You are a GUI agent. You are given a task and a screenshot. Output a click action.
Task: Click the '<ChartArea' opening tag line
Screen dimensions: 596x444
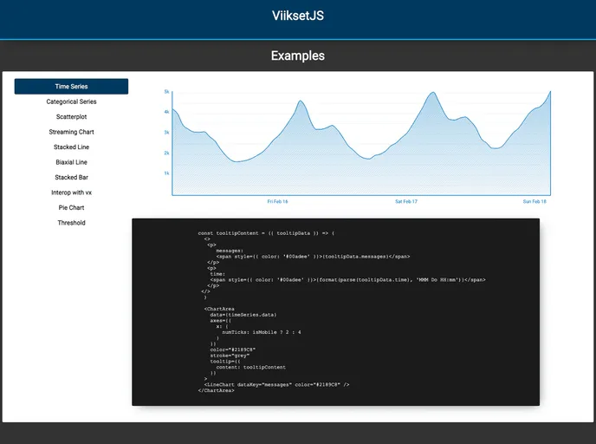[x=219, y=309]
